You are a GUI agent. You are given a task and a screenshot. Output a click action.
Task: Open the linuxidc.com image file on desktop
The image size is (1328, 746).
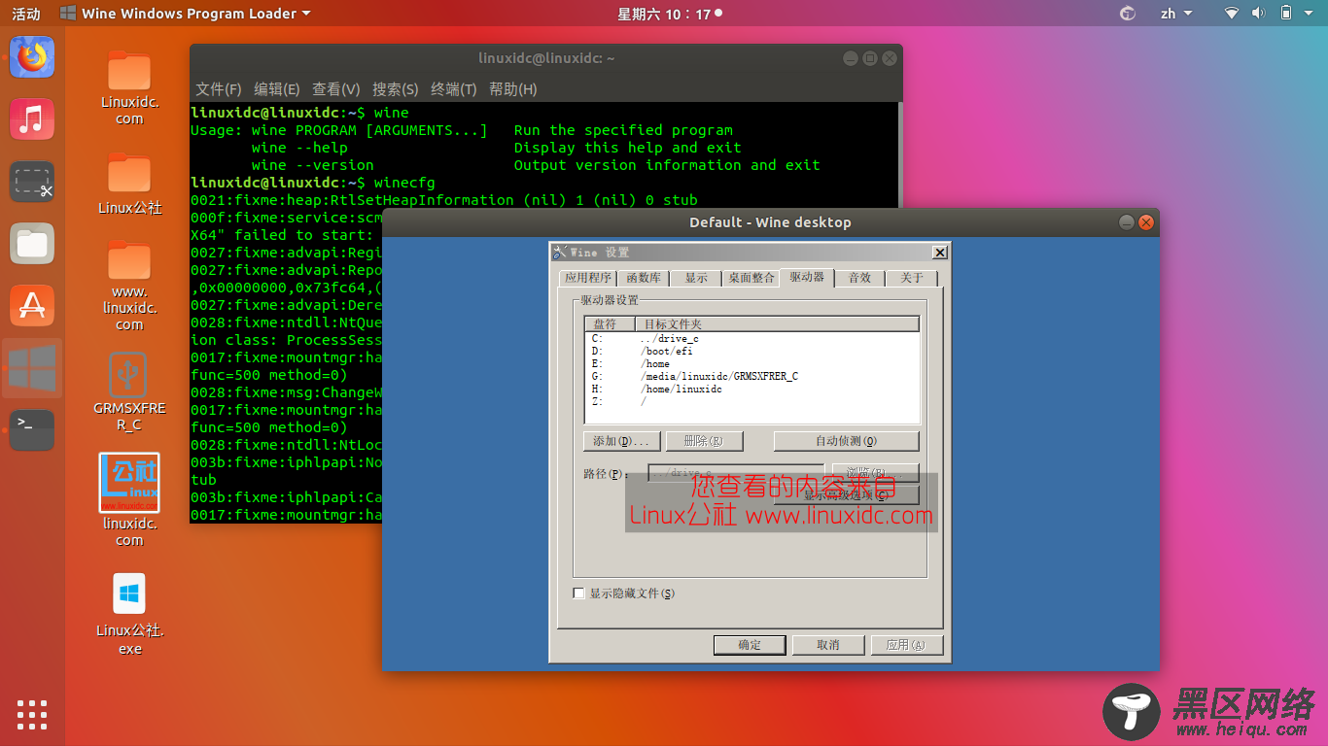point(129,499)
